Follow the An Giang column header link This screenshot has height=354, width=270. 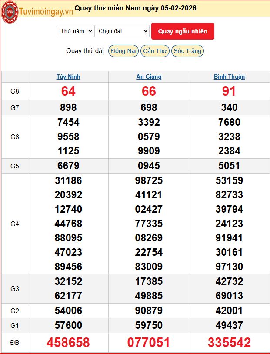coord(149,77)
